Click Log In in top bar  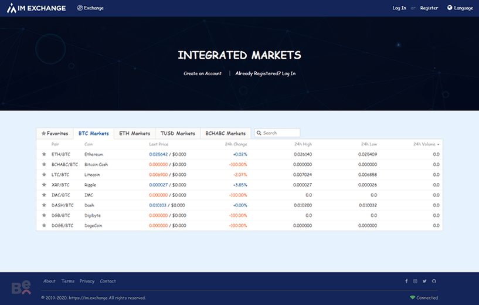(x=399, y=8)
